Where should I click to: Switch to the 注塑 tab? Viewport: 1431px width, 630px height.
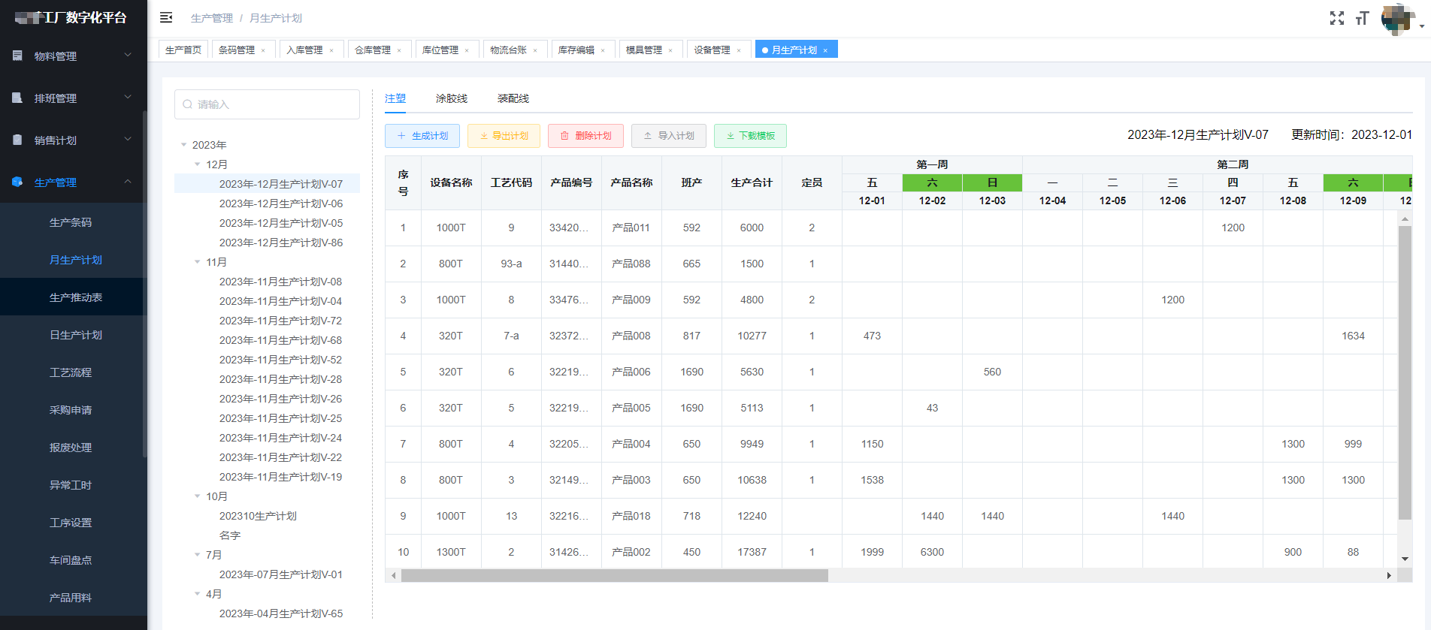395,98
